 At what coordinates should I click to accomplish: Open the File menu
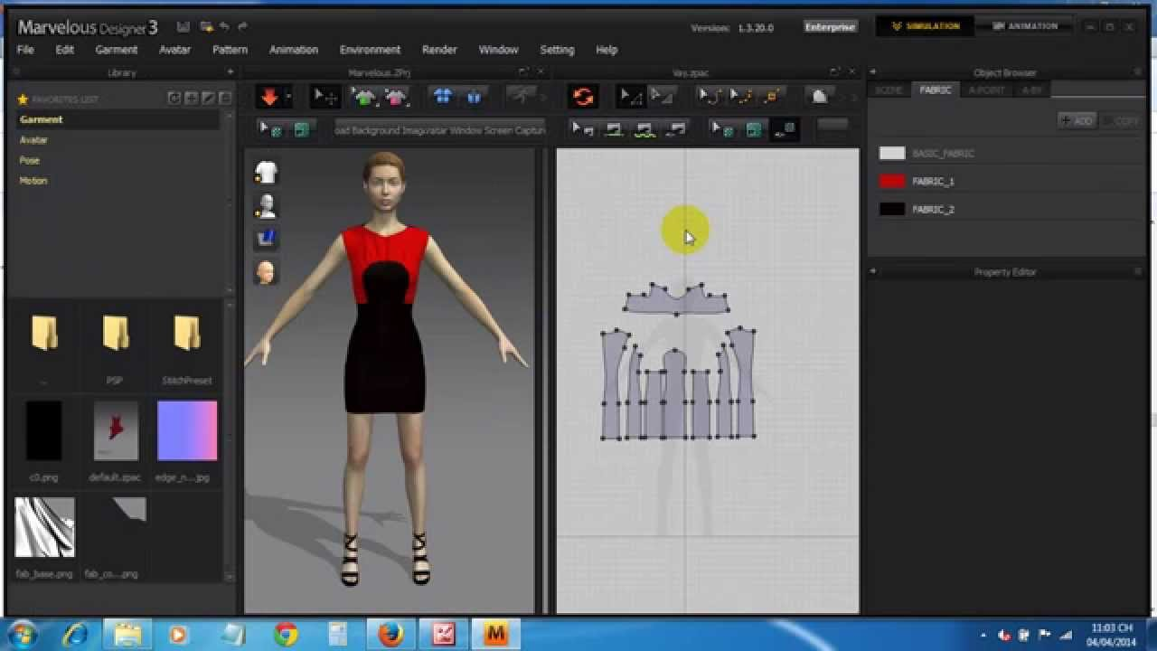coord(25,50)
